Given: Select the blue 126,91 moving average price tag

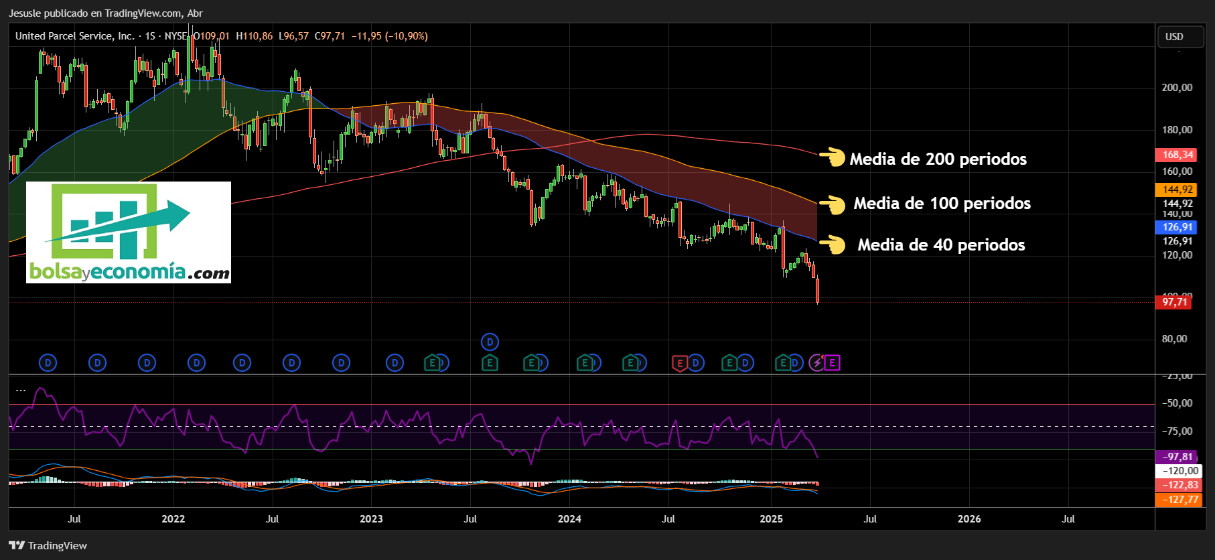Looking at the screenshot, I should pyautogui.click(x=1177, y=227).
